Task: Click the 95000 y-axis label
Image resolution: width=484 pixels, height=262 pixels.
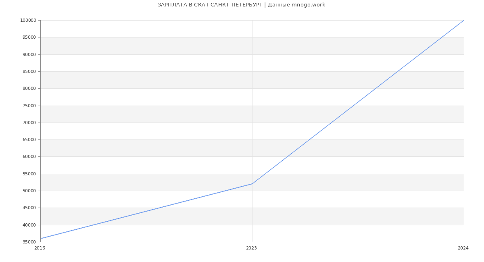Action: pos(29,37)
